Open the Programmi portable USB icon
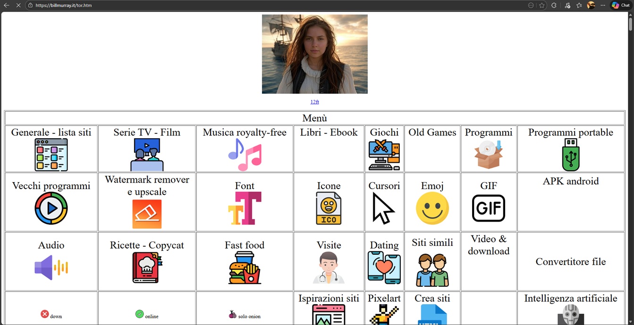634x325 pixels. (570, 155)
